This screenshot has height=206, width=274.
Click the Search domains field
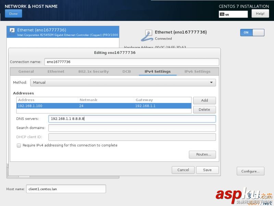coord(132,128)
